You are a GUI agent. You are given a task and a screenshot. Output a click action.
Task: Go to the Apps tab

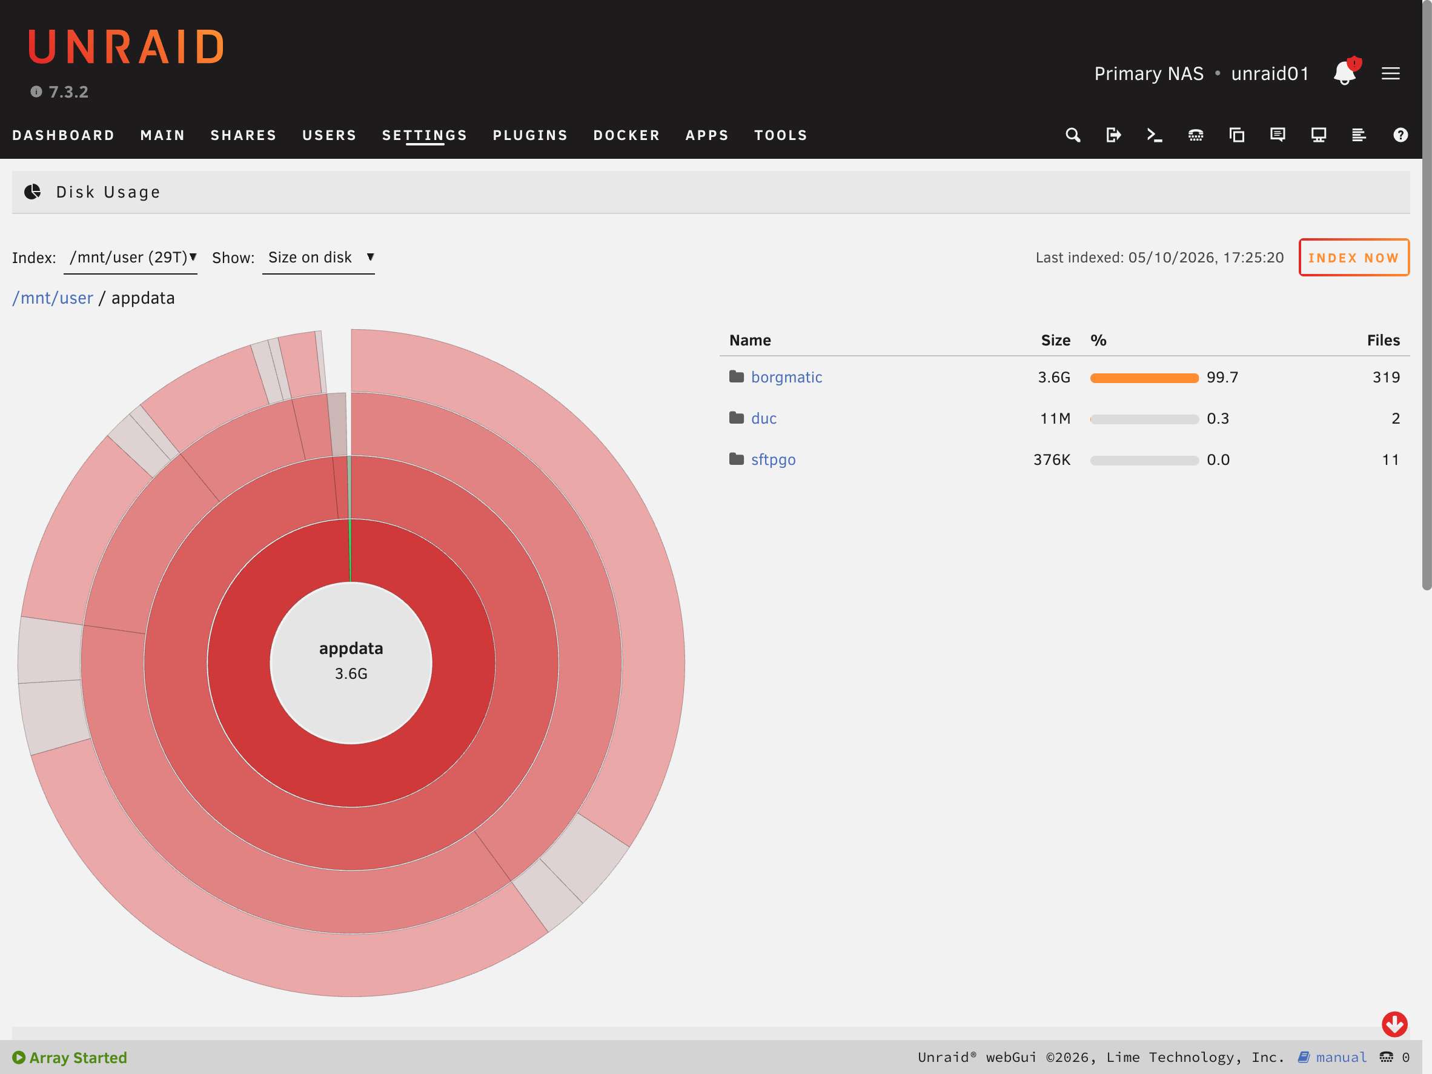pos(707,135)
